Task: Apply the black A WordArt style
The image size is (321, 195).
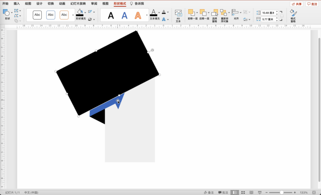Action: point(111,15)
